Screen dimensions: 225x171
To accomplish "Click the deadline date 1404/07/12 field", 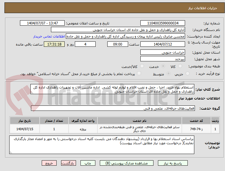I will click(x=163, y=44).
